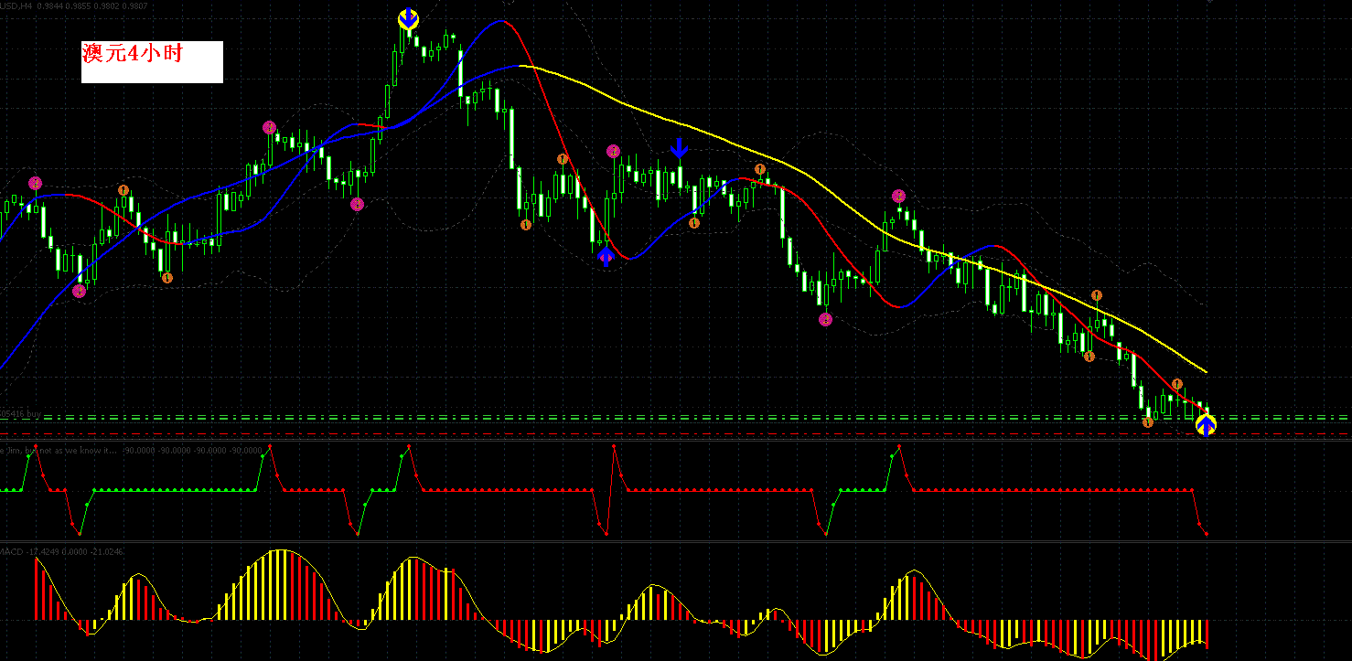Viewport: 1352px width, 661px height.
Task: Select the yellow-circled blue down arrow signal
Action: coord(409,19)
